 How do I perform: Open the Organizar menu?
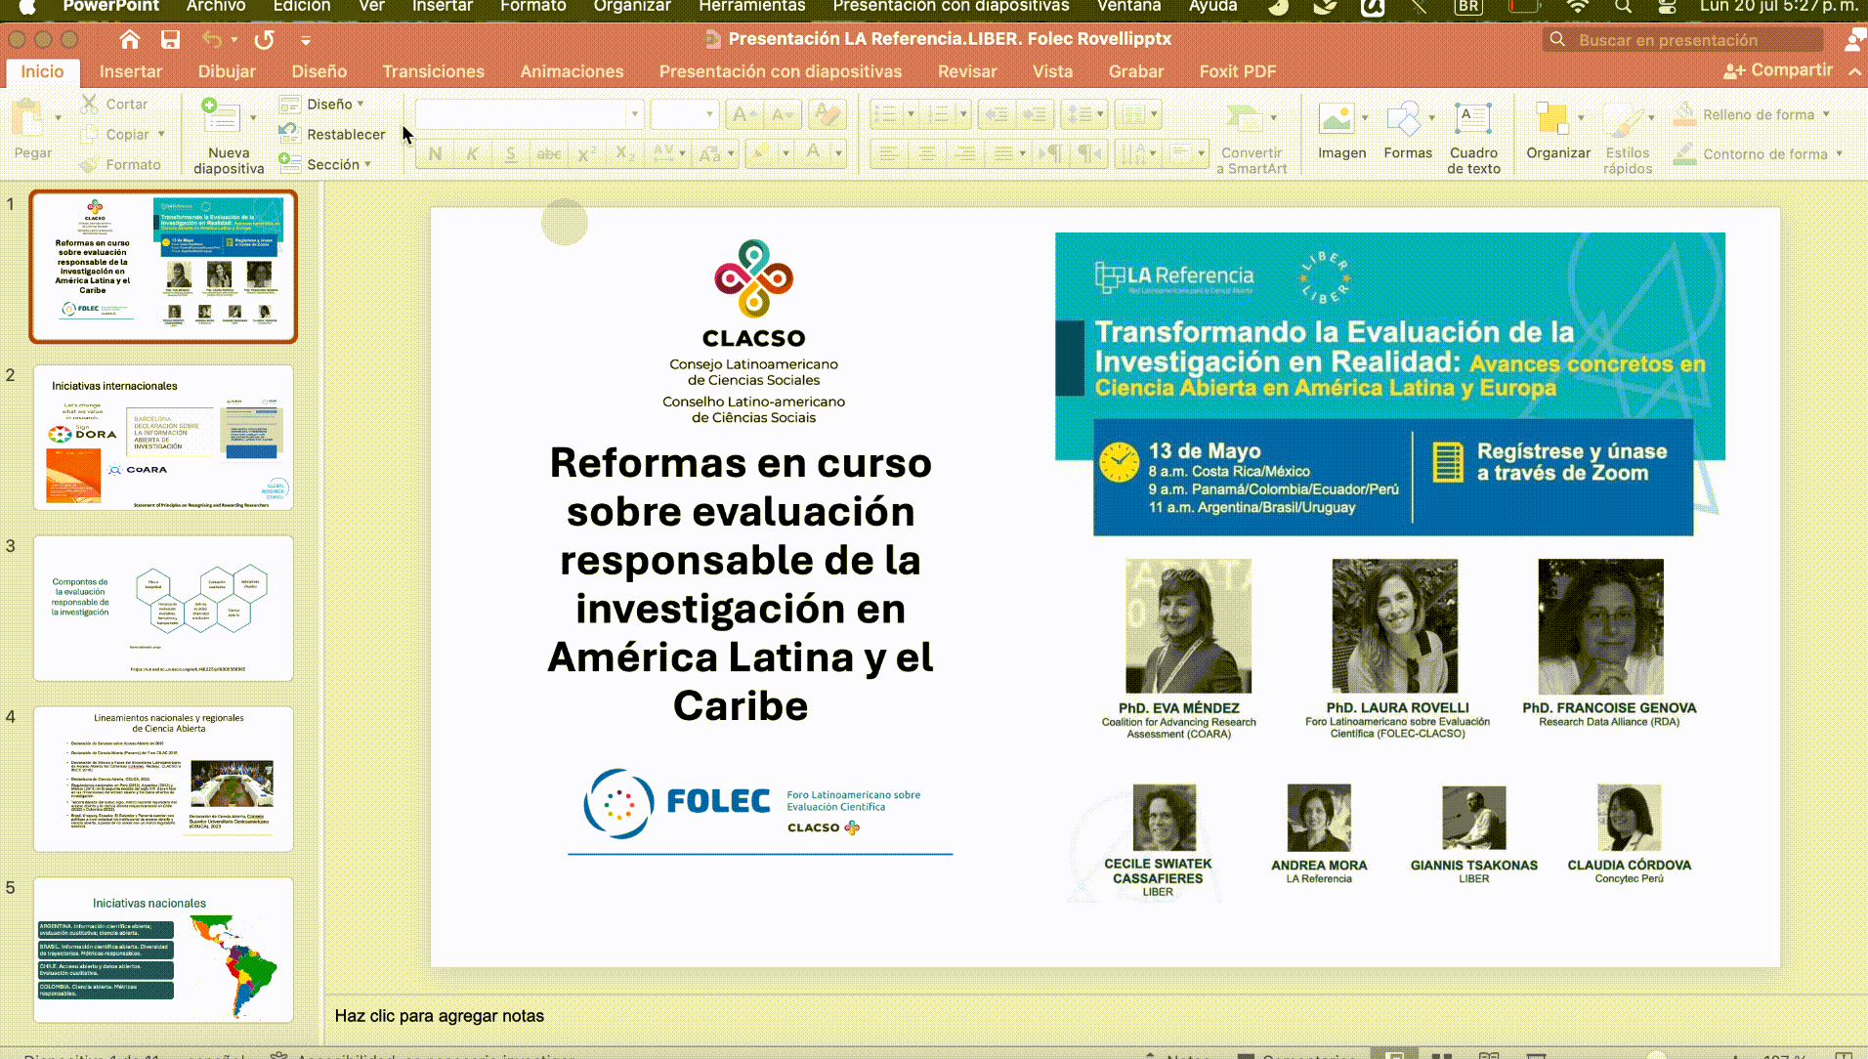1558,131
